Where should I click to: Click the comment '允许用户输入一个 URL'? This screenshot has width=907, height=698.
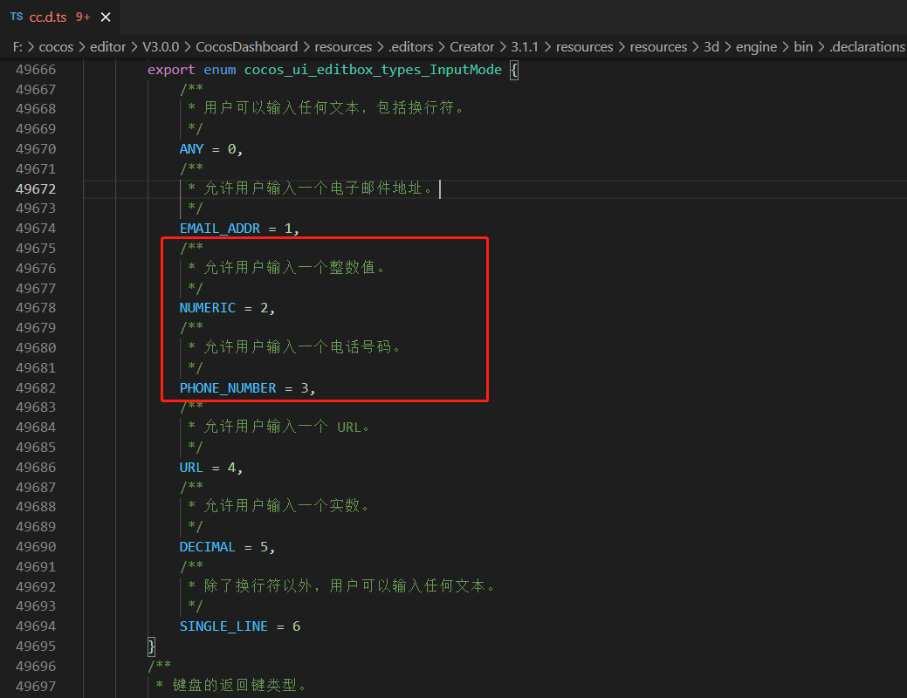pos(283,427)
